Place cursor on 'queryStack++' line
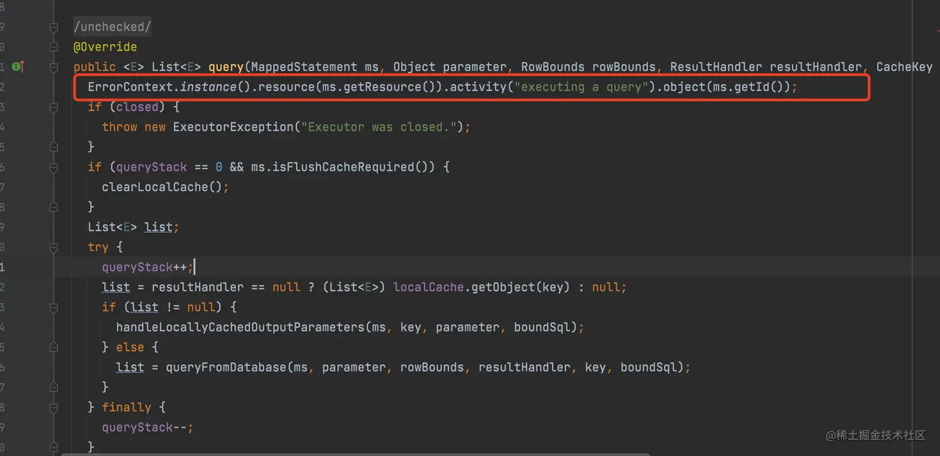940x456 pixels. click(148, 267)
